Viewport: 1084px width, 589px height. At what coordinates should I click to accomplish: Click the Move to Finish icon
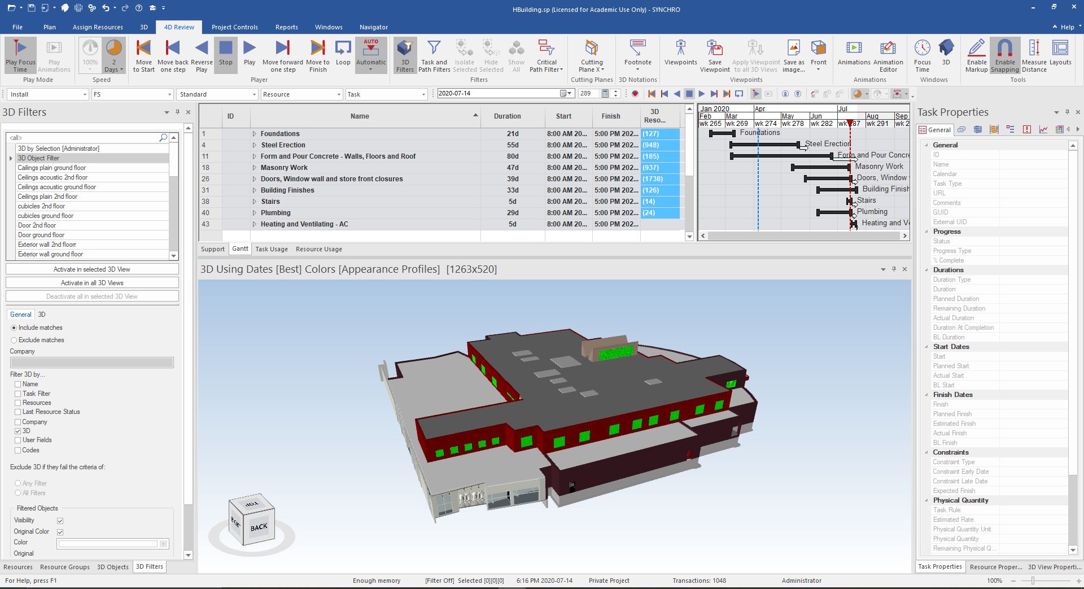click(x=318, y=55)
